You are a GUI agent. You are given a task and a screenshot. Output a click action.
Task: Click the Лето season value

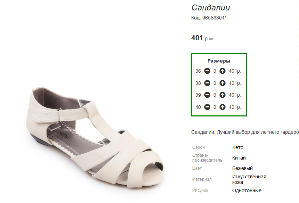pyautogui.click(x=238, y=147)
